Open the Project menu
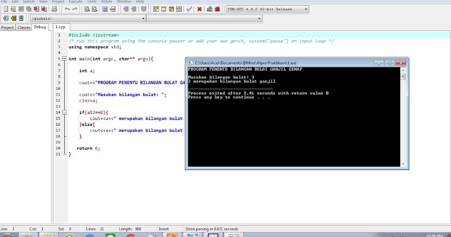451x237 pixels. click(58, 2)
